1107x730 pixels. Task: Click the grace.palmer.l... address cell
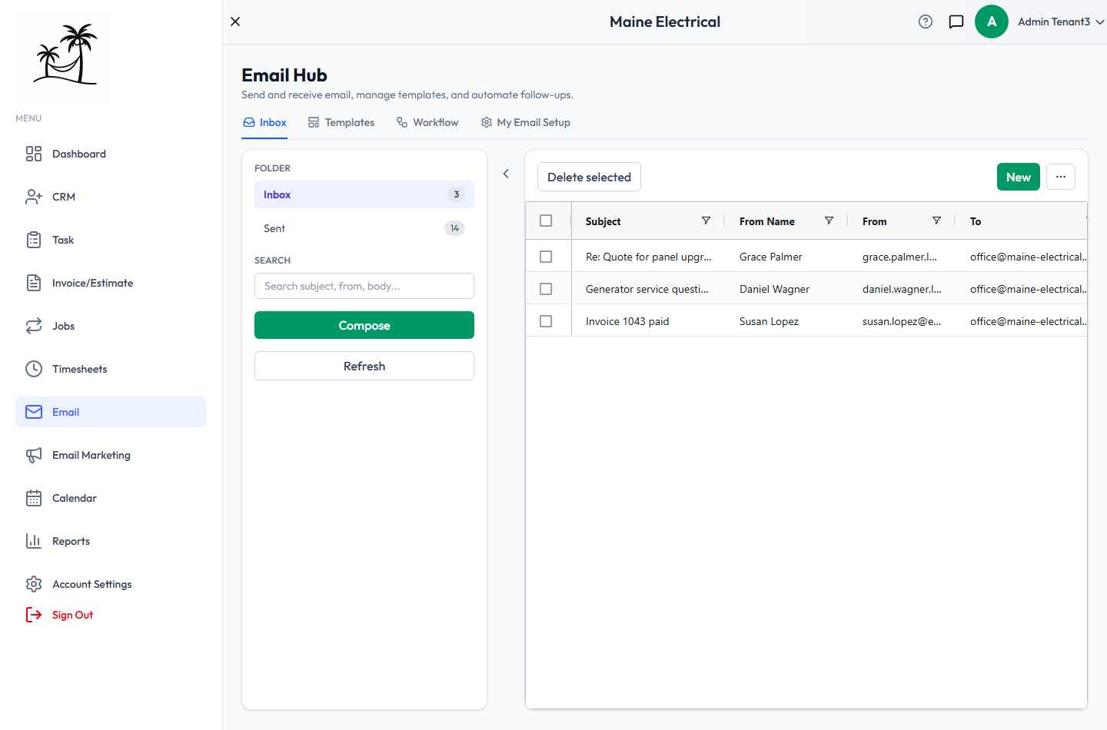tap(899, 257)
